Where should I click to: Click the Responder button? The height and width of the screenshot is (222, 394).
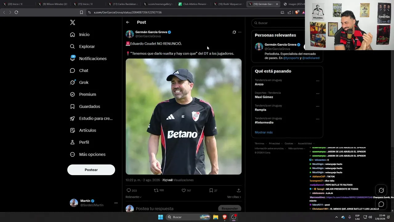click(x=230, y=209)
